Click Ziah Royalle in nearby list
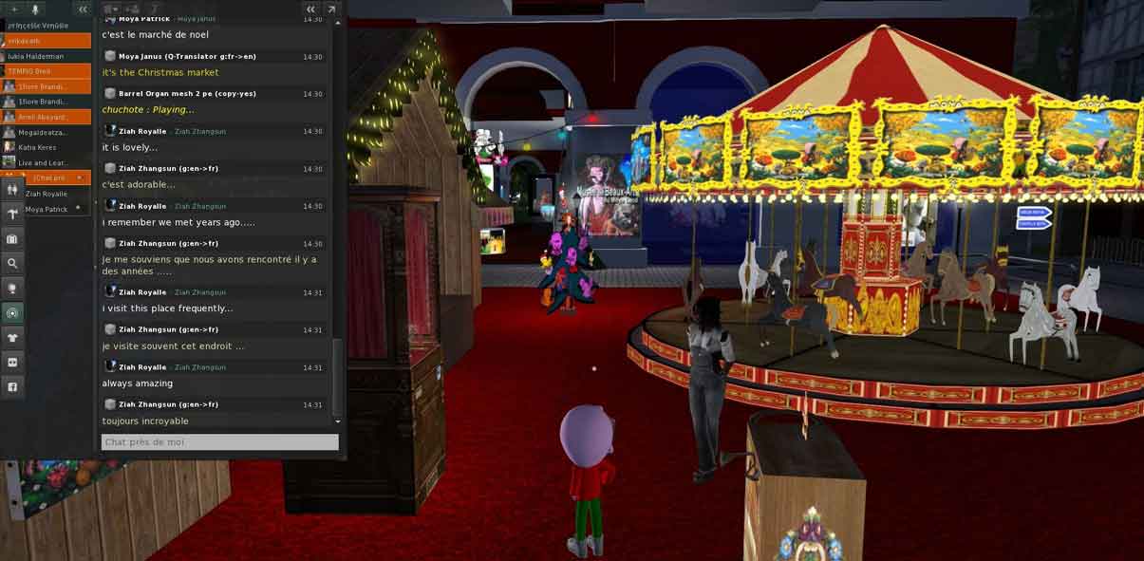 [47, 194]
